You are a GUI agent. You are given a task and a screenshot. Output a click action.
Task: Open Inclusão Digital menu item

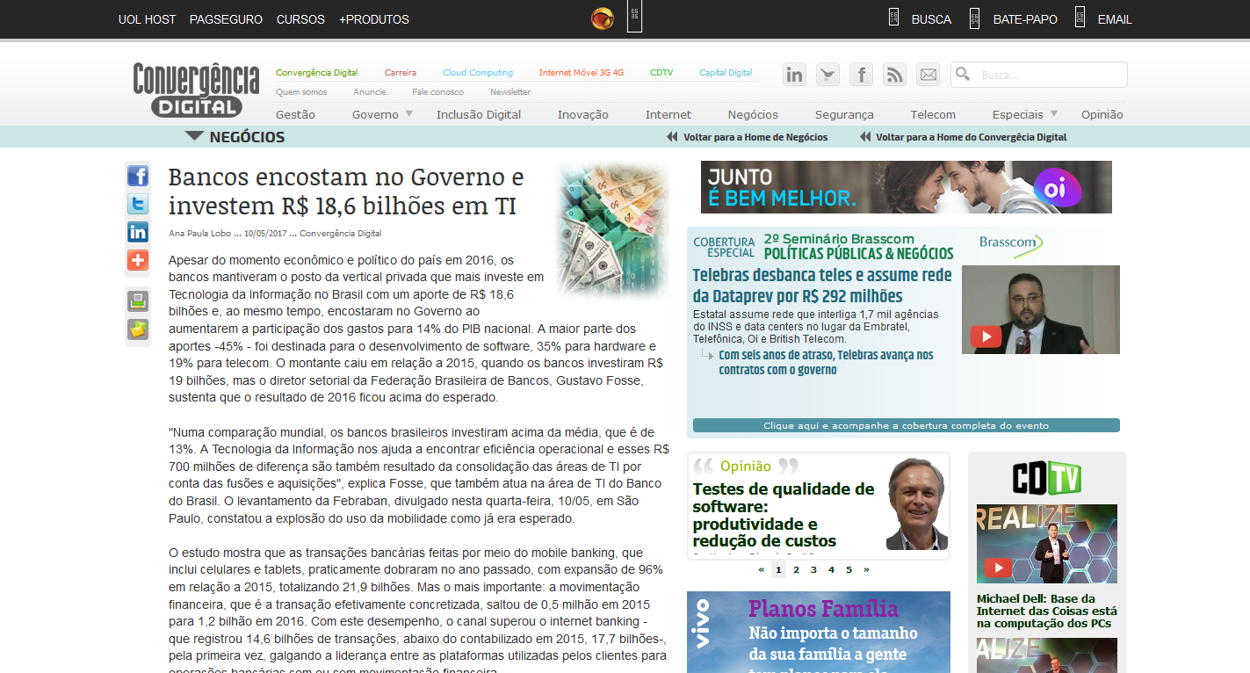(479, 114)
